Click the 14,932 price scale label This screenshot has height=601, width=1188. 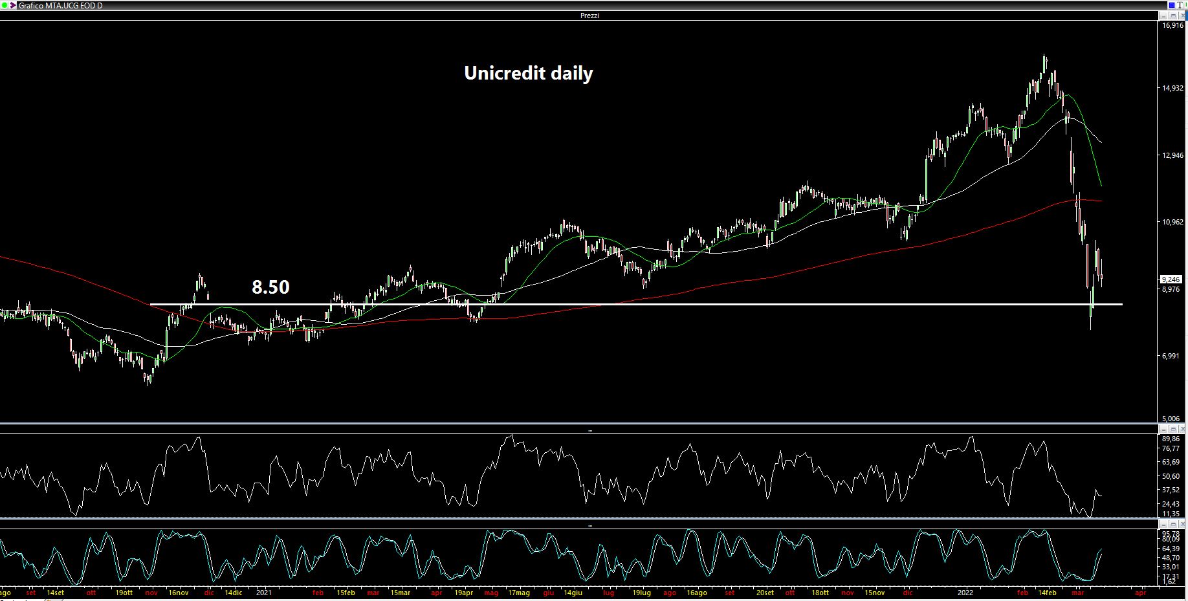(x=1173, y=88)
